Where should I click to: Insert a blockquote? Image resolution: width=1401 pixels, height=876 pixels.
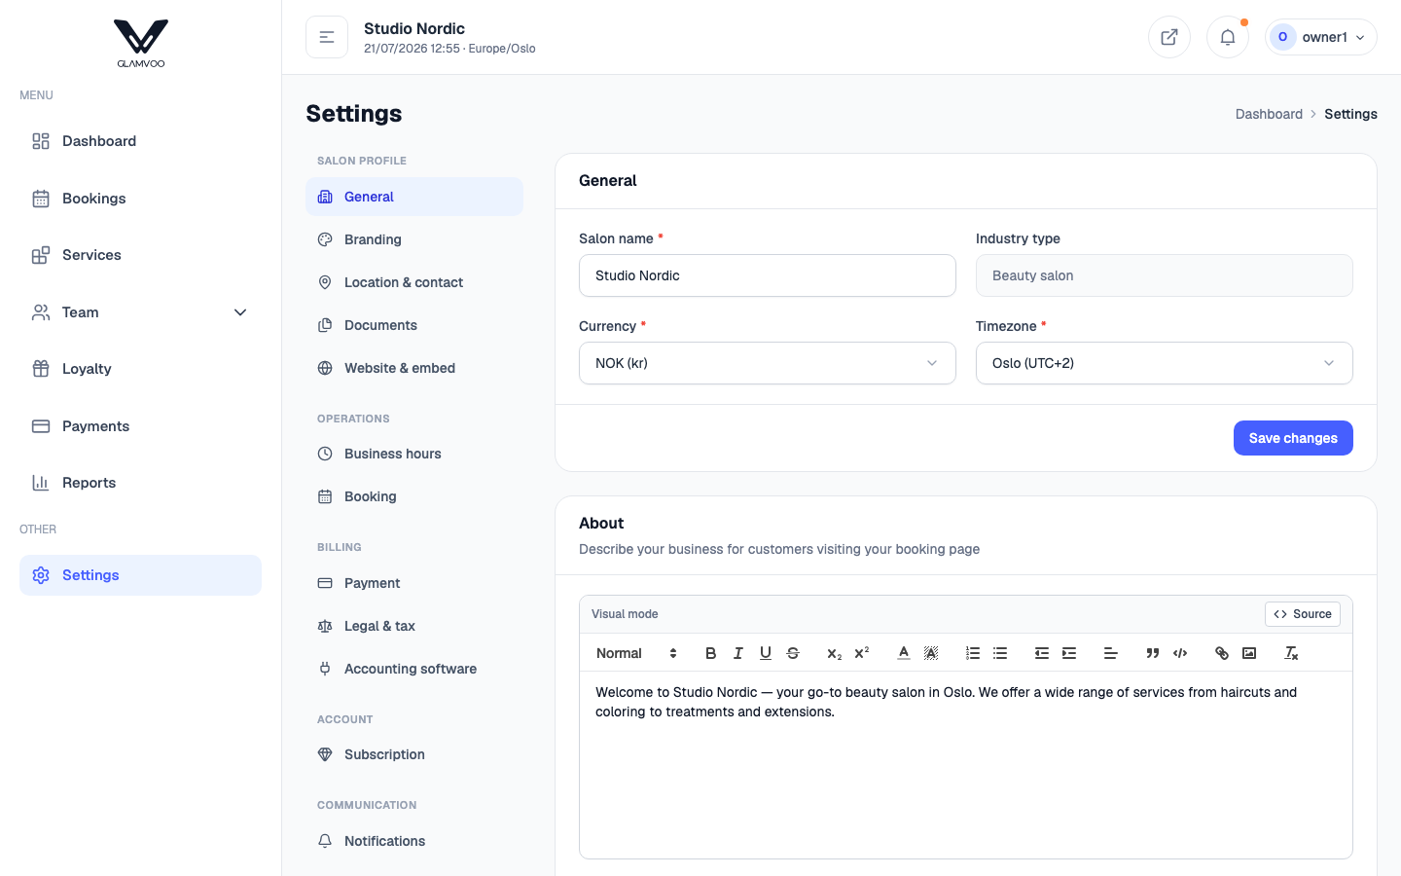pos(1153,653)
